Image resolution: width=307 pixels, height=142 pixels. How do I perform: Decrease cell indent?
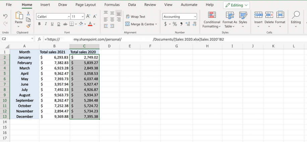click(106, 26)
